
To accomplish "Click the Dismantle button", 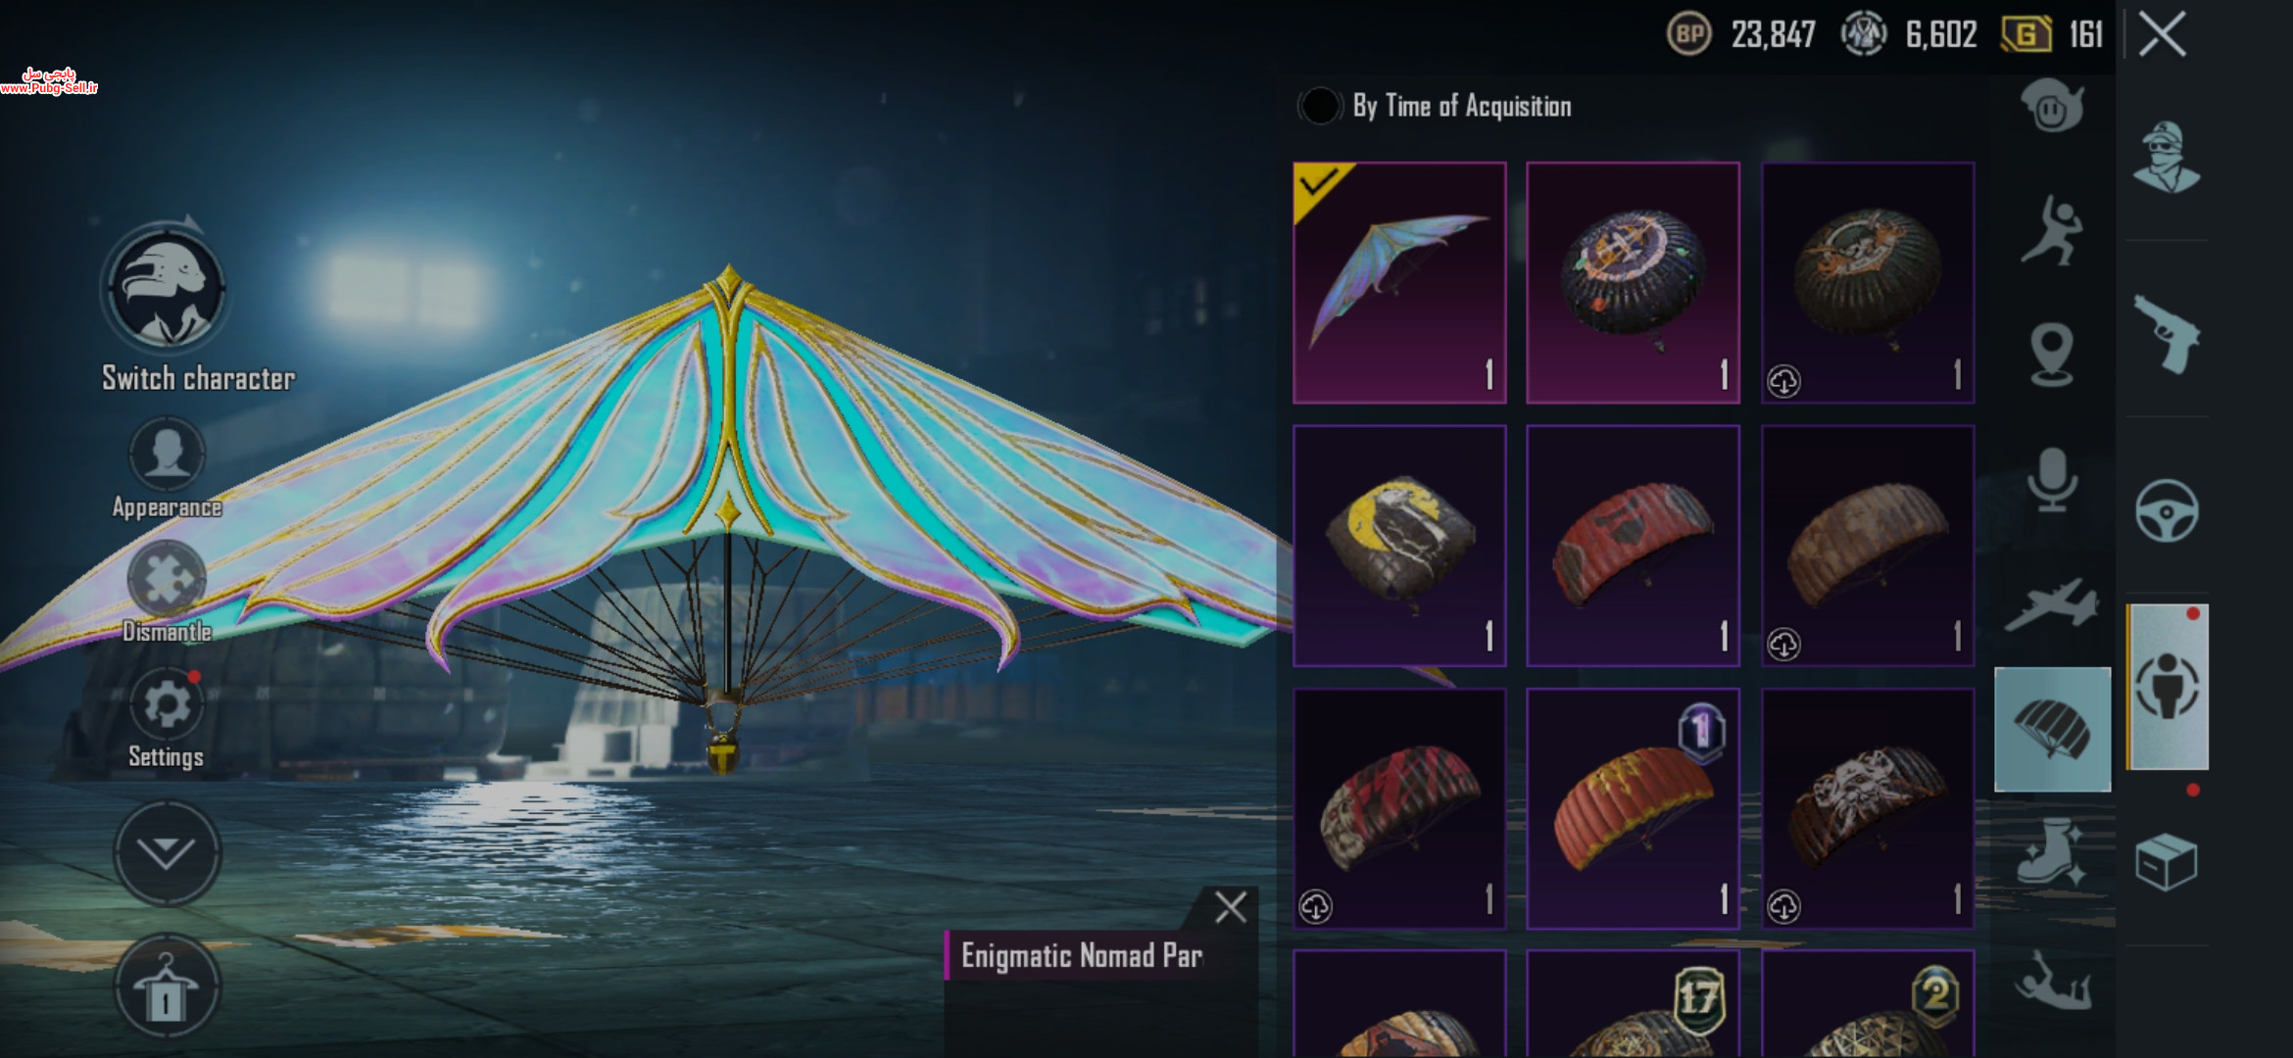I will tap(167, 593).
